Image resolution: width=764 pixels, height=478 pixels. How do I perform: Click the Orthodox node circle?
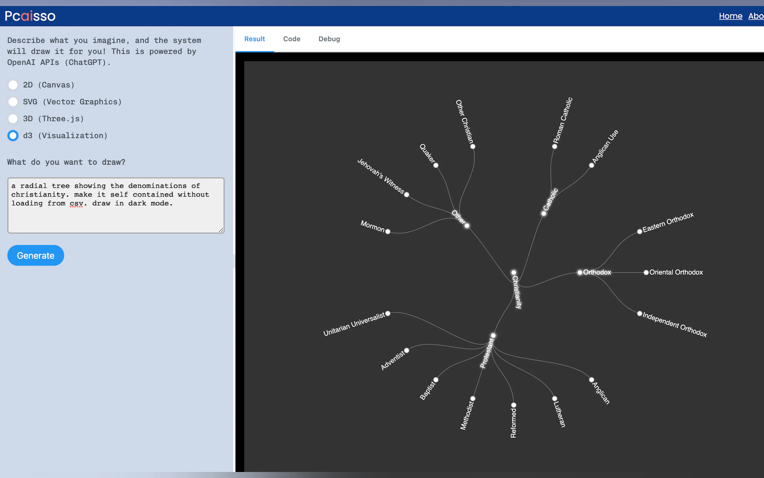pyautogui.click(x=580, y=272)
